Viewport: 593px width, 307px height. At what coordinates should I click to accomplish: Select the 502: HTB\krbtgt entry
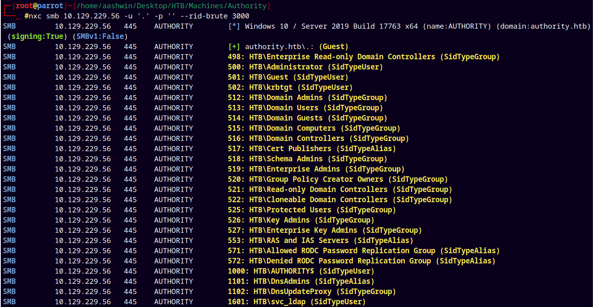tap(290, 88)
